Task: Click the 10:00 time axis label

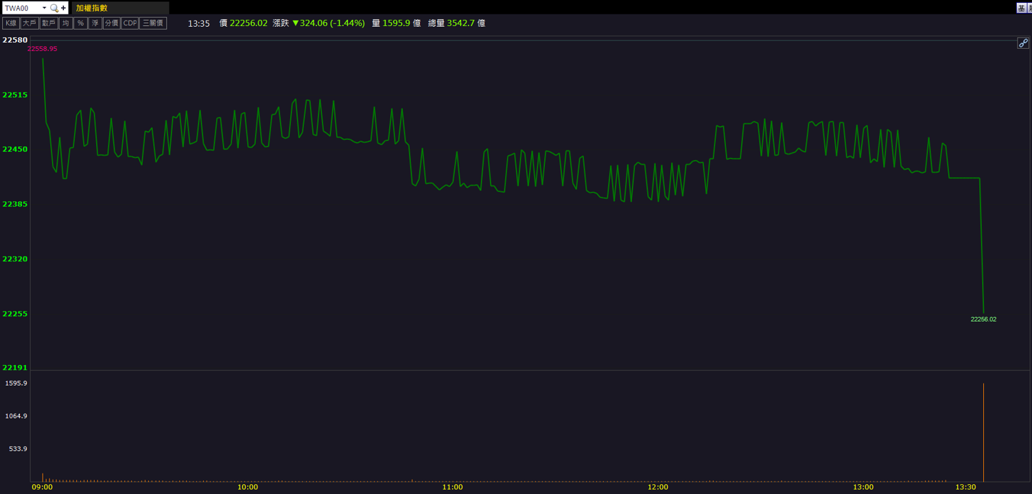Action: [248, 487]
